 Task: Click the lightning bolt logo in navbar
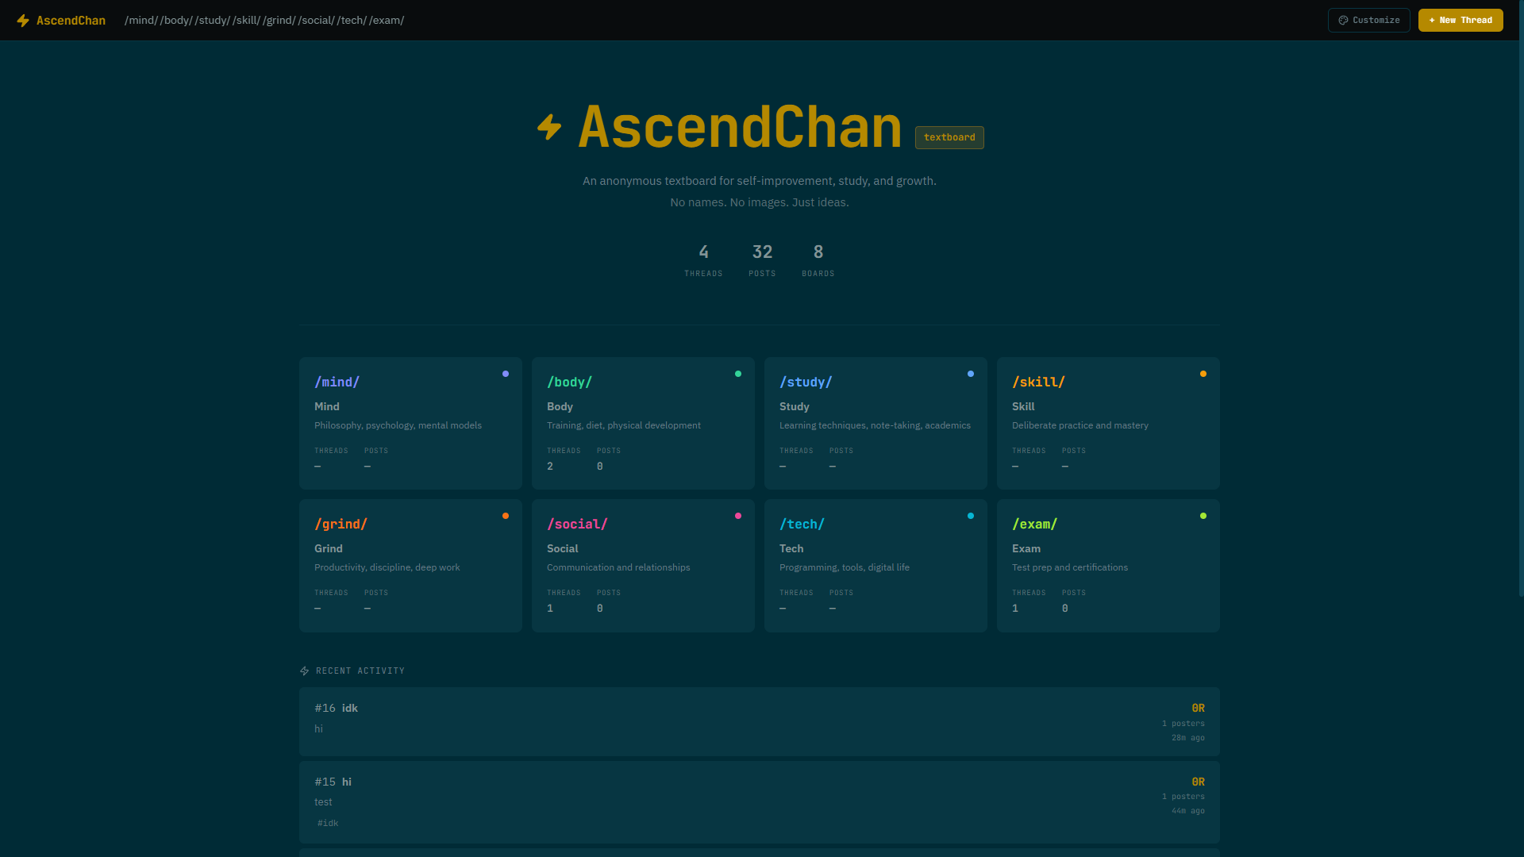[x=23, y=21]
